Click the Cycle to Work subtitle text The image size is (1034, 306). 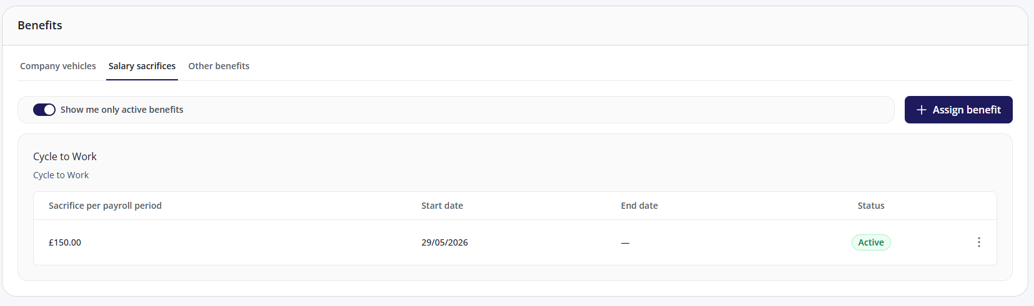pos(61,175)
